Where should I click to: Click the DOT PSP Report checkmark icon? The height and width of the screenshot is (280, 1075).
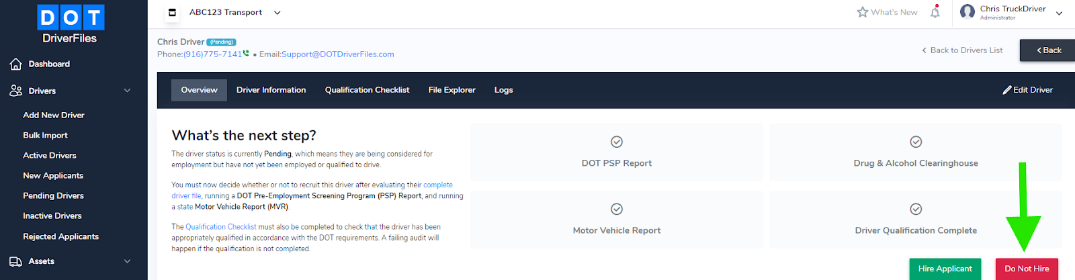(x=617, y=142)
